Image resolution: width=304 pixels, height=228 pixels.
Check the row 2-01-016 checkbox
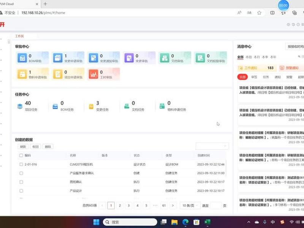[21, 164]
